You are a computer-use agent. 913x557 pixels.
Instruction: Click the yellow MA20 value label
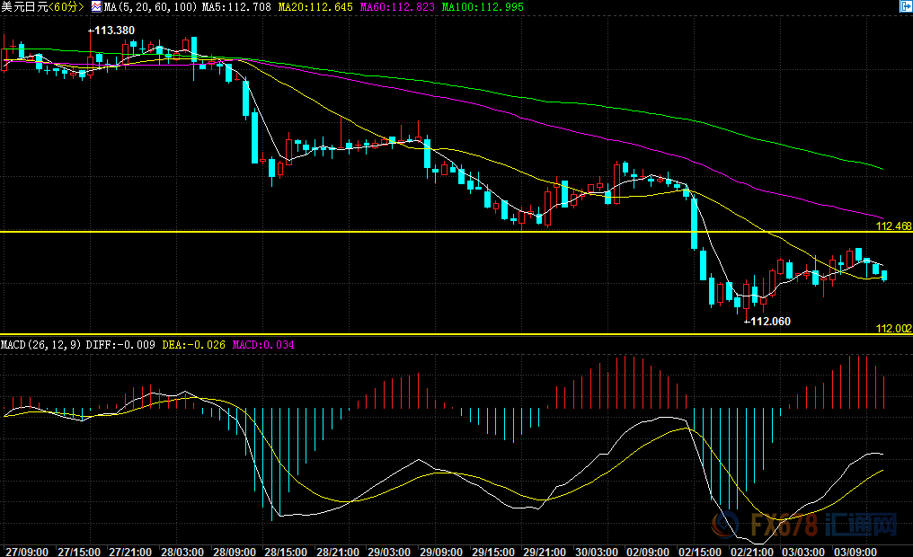[x=314, y=6]
